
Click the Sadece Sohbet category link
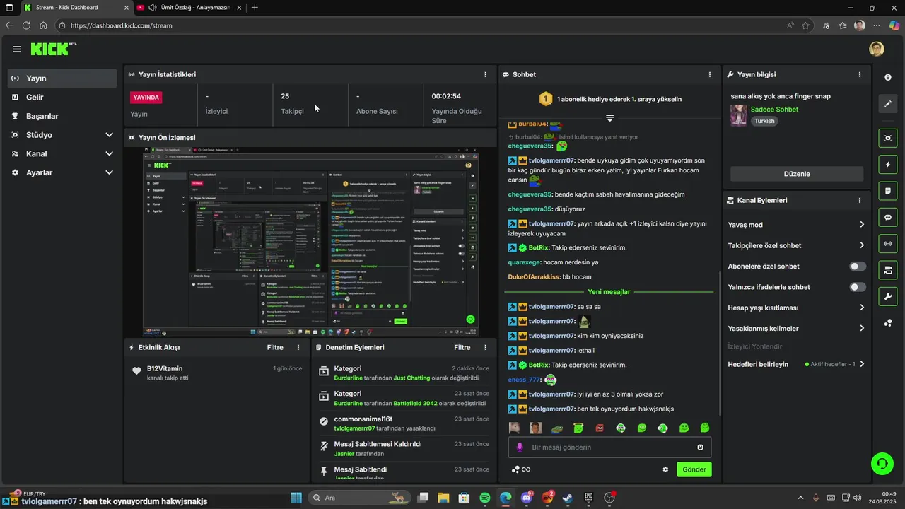pyautogui.click(x=774, y=110)
